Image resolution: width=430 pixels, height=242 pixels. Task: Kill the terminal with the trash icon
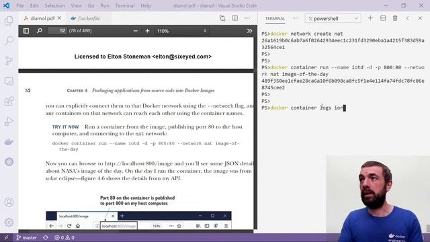pyautogui.click(x=395, y=18)
